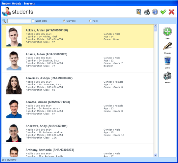Click Anthonio Anthony's photo thumbnail

(14, 152)
